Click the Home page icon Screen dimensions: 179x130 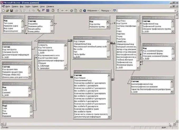point(81,11)
